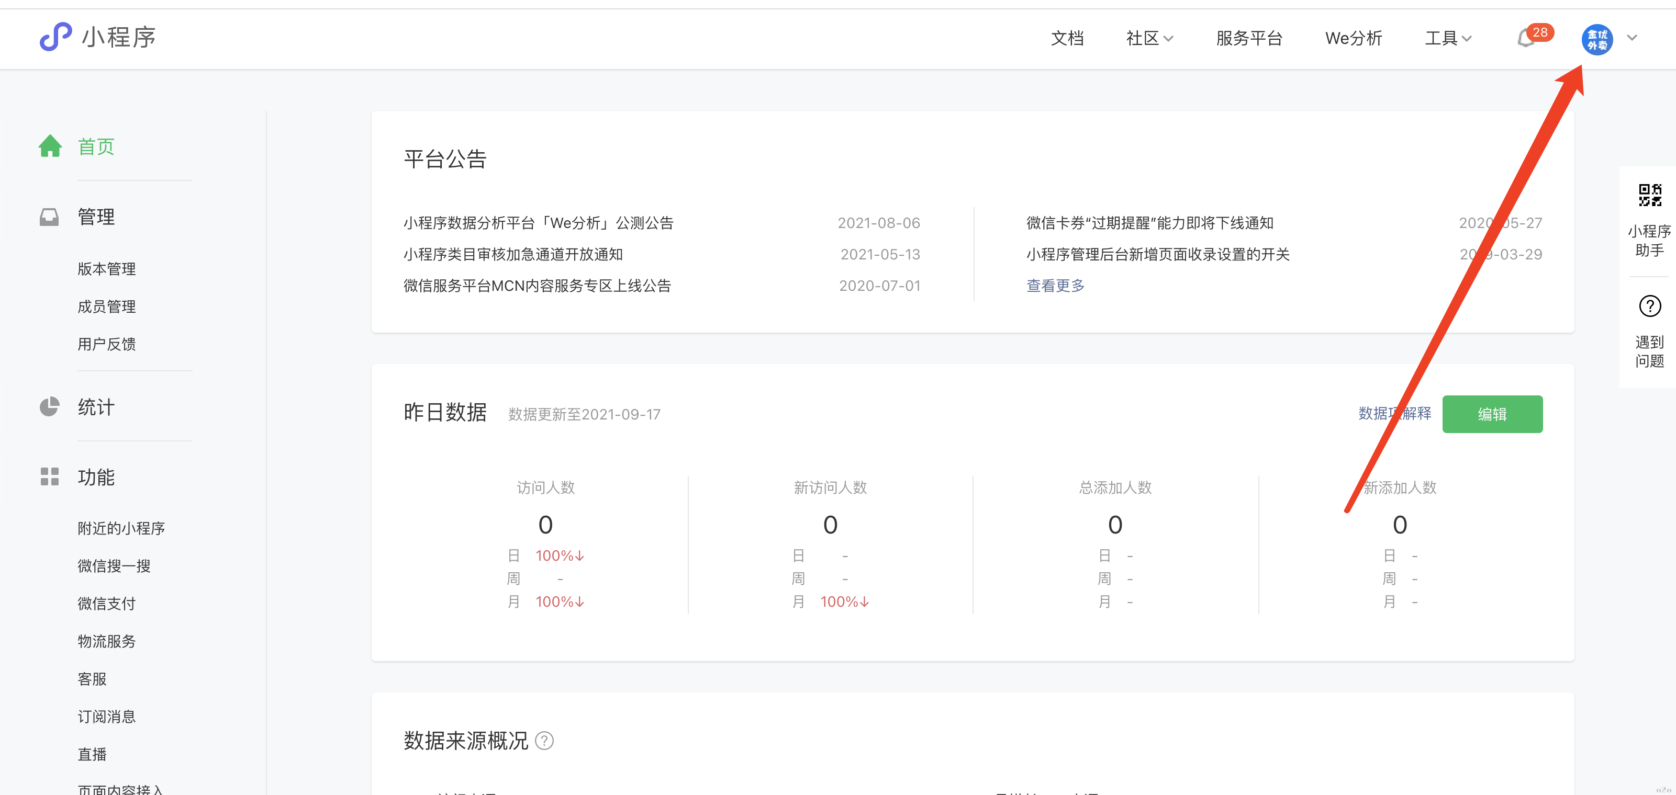The image size is (1676, 795).
Task: Click the 管理 inbox icon
Action: (49, 217)
